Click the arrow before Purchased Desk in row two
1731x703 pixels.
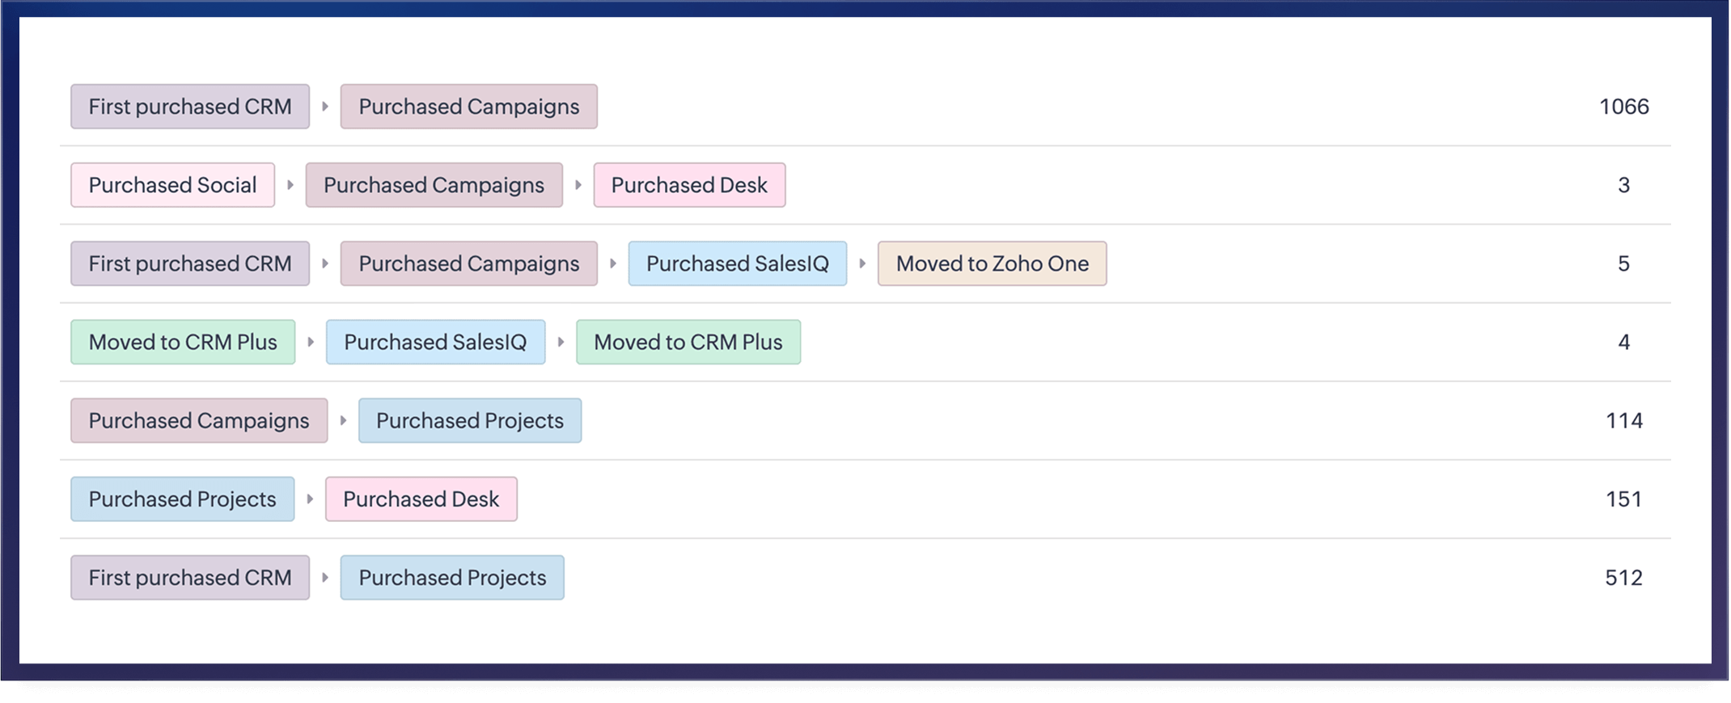point(578,185)
